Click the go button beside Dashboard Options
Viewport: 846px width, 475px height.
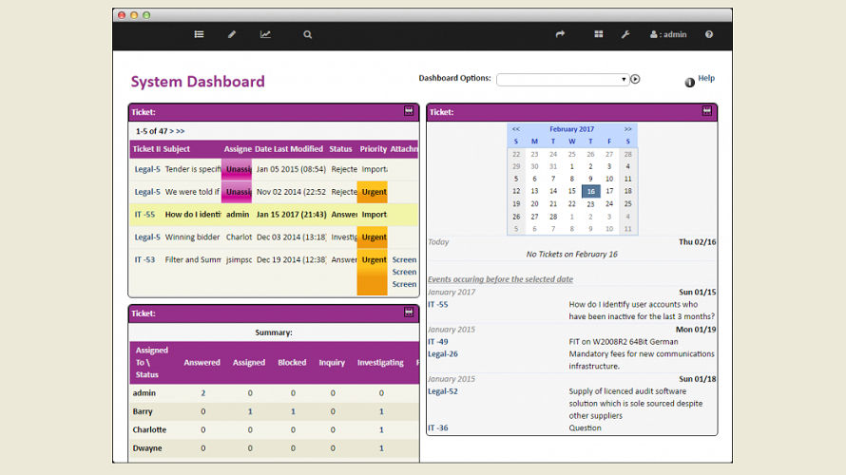[636, 79]
